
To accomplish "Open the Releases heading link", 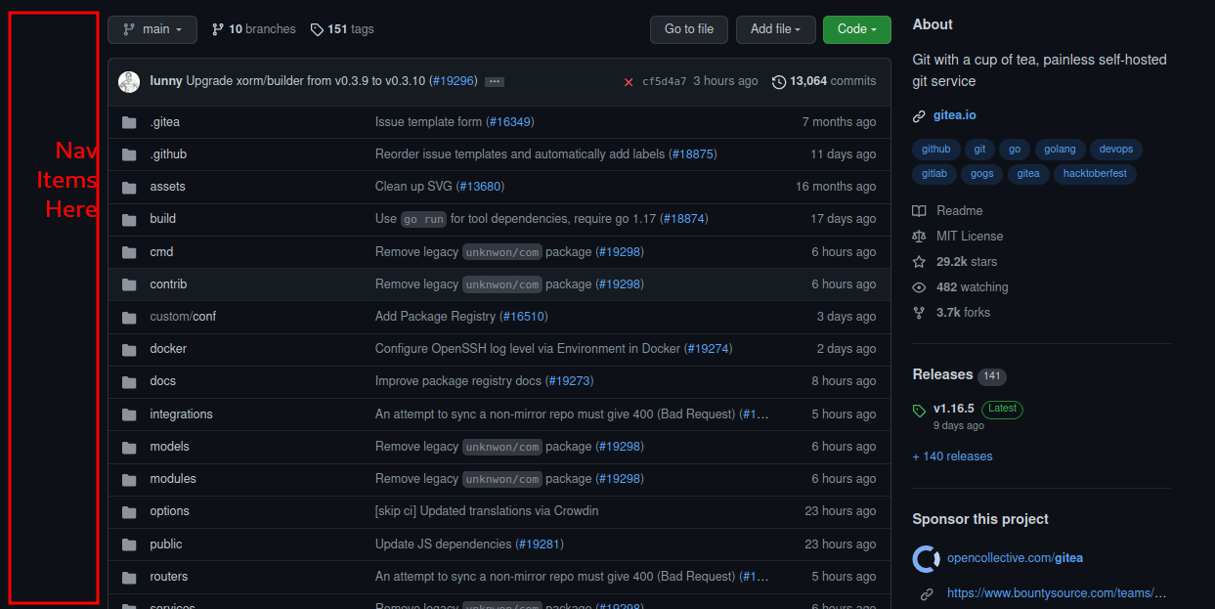I will pyautogui.click(x=942, y=374).
